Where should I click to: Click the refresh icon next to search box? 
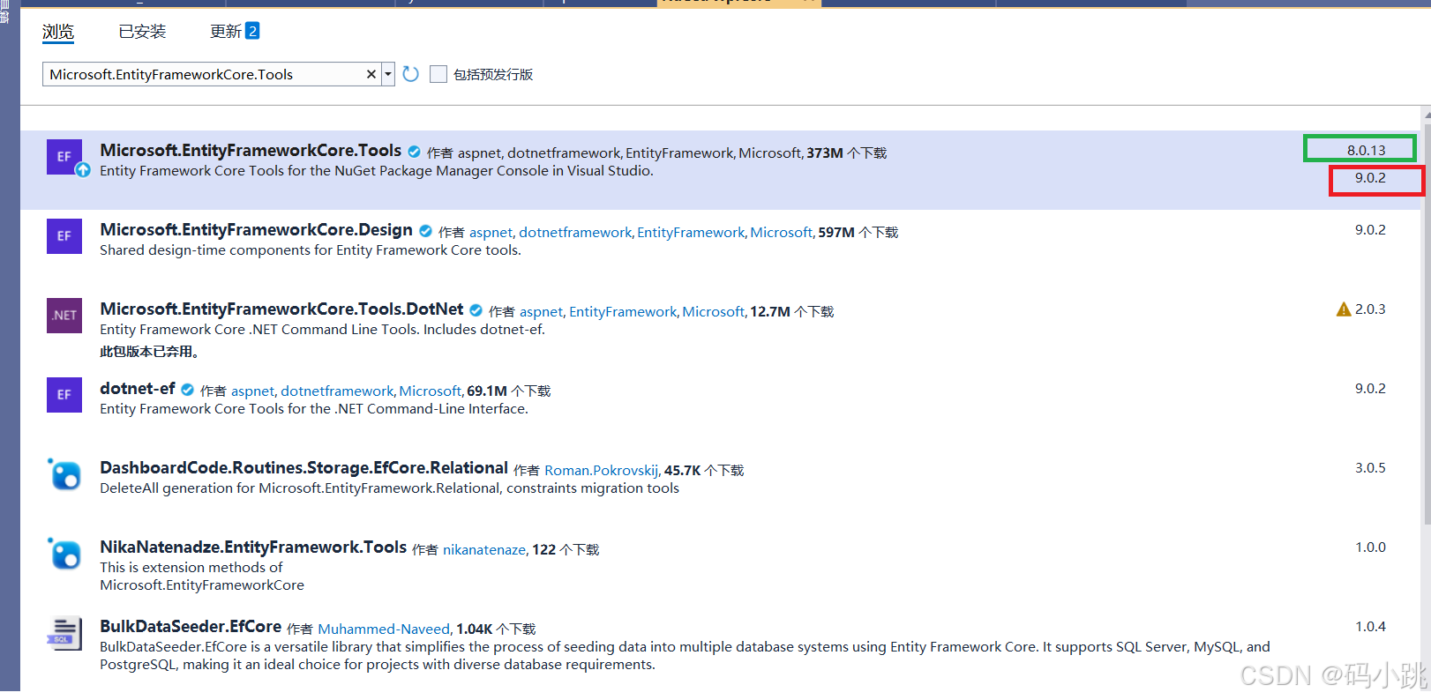[410, 74]
